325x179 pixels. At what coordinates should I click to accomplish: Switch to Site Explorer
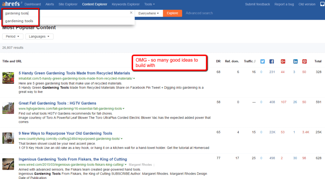tap(68, 4)
